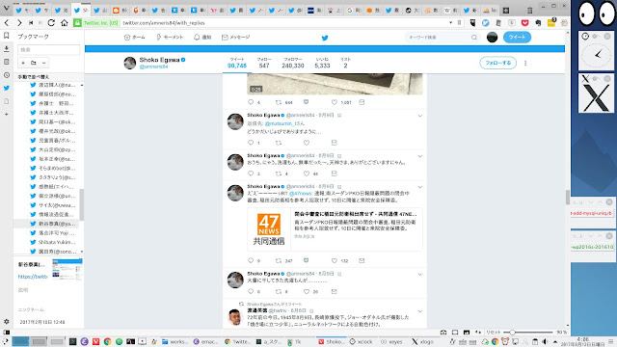This screenshot has height=347, width=617.
Task: Open the Twitter web panel in sidebar
Action: coord(7,88)
